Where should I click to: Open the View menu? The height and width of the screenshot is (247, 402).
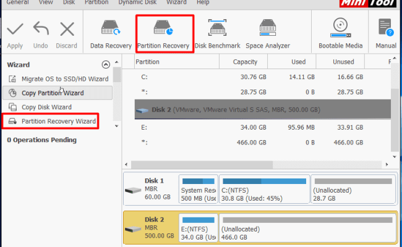pos(46,2)
